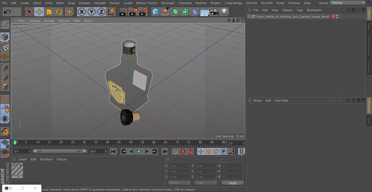Click the Object Manager search icon
372x192 pixels.
(348, 10)
